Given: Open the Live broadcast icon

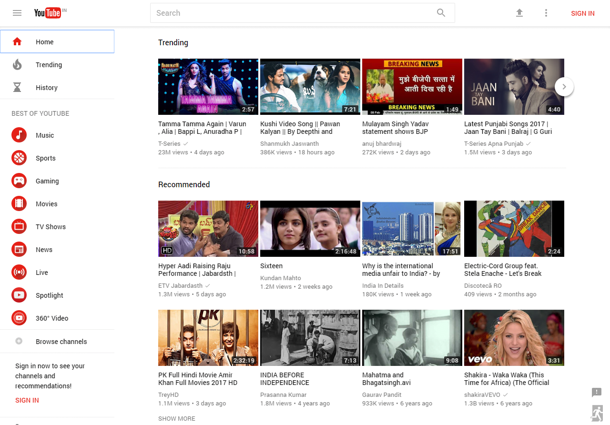Looking at the screenshot, I should (19, 273).
